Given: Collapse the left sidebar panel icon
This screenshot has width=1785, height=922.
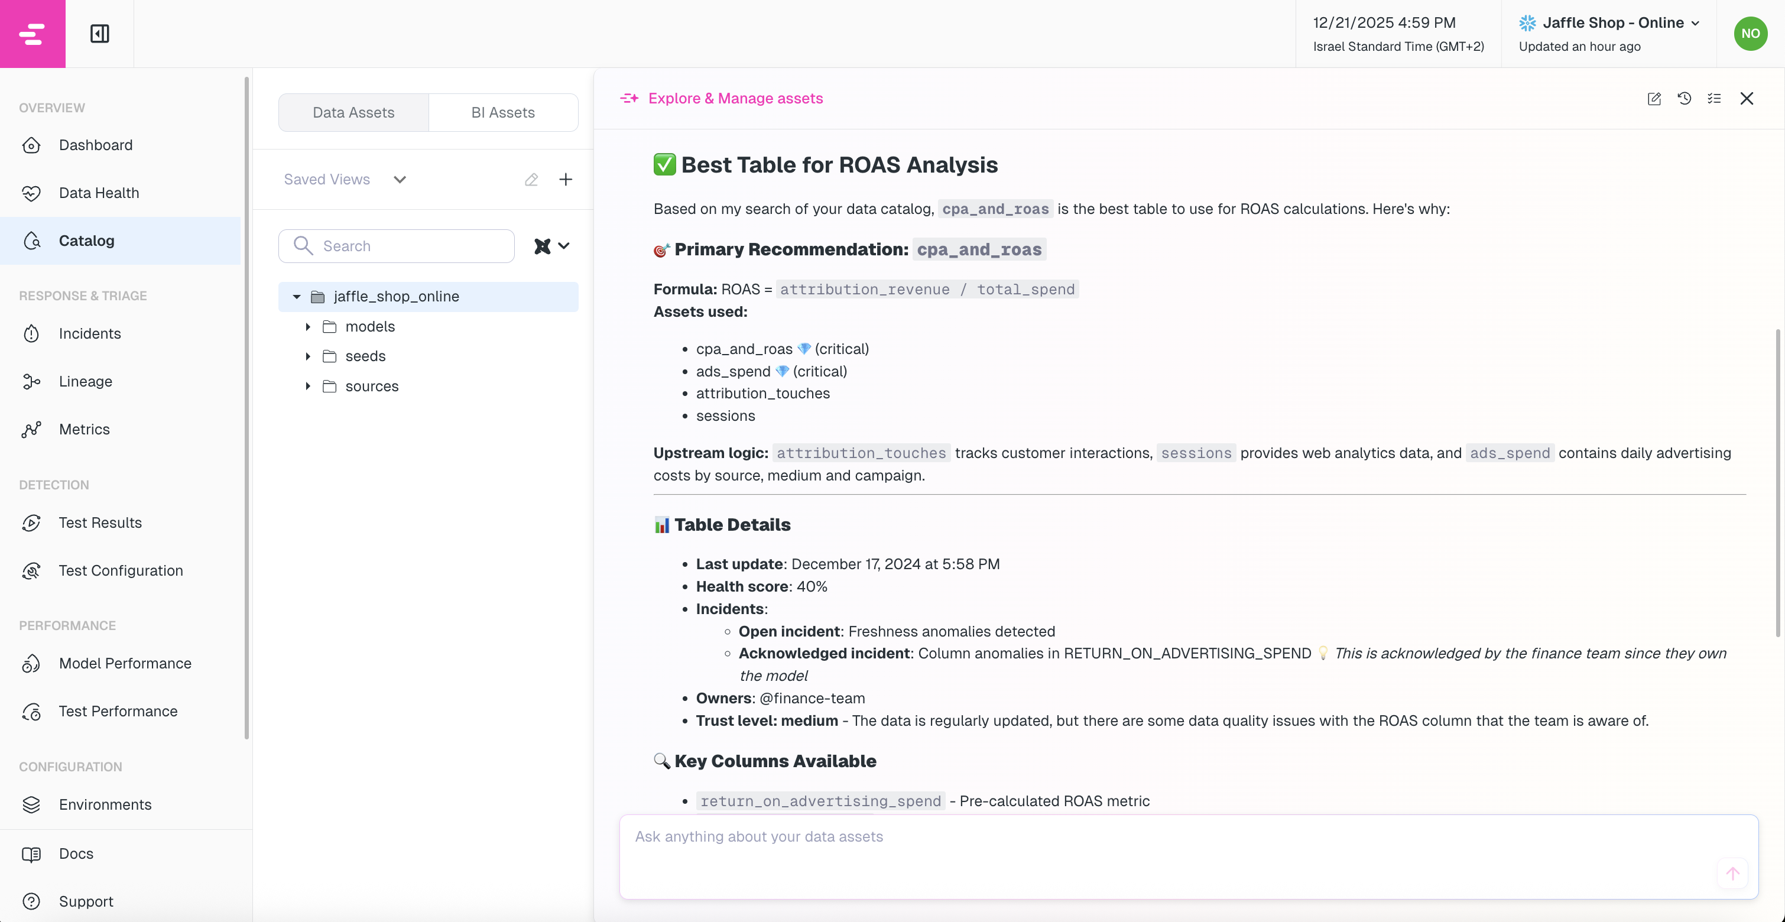Looking at the screenshot, I should tap(100, 33).
